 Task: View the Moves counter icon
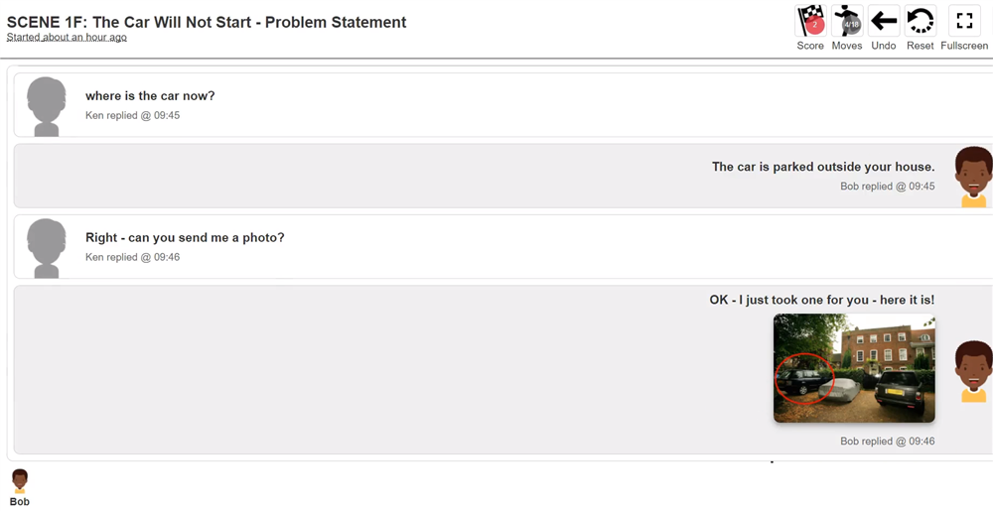click(x=847, y=21)
